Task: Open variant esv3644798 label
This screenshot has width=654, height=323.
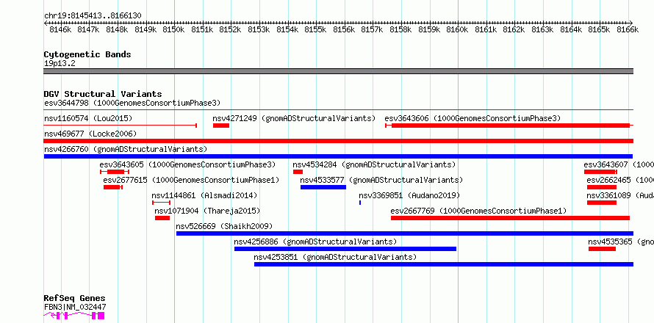Action: click(x=132, y=103)
